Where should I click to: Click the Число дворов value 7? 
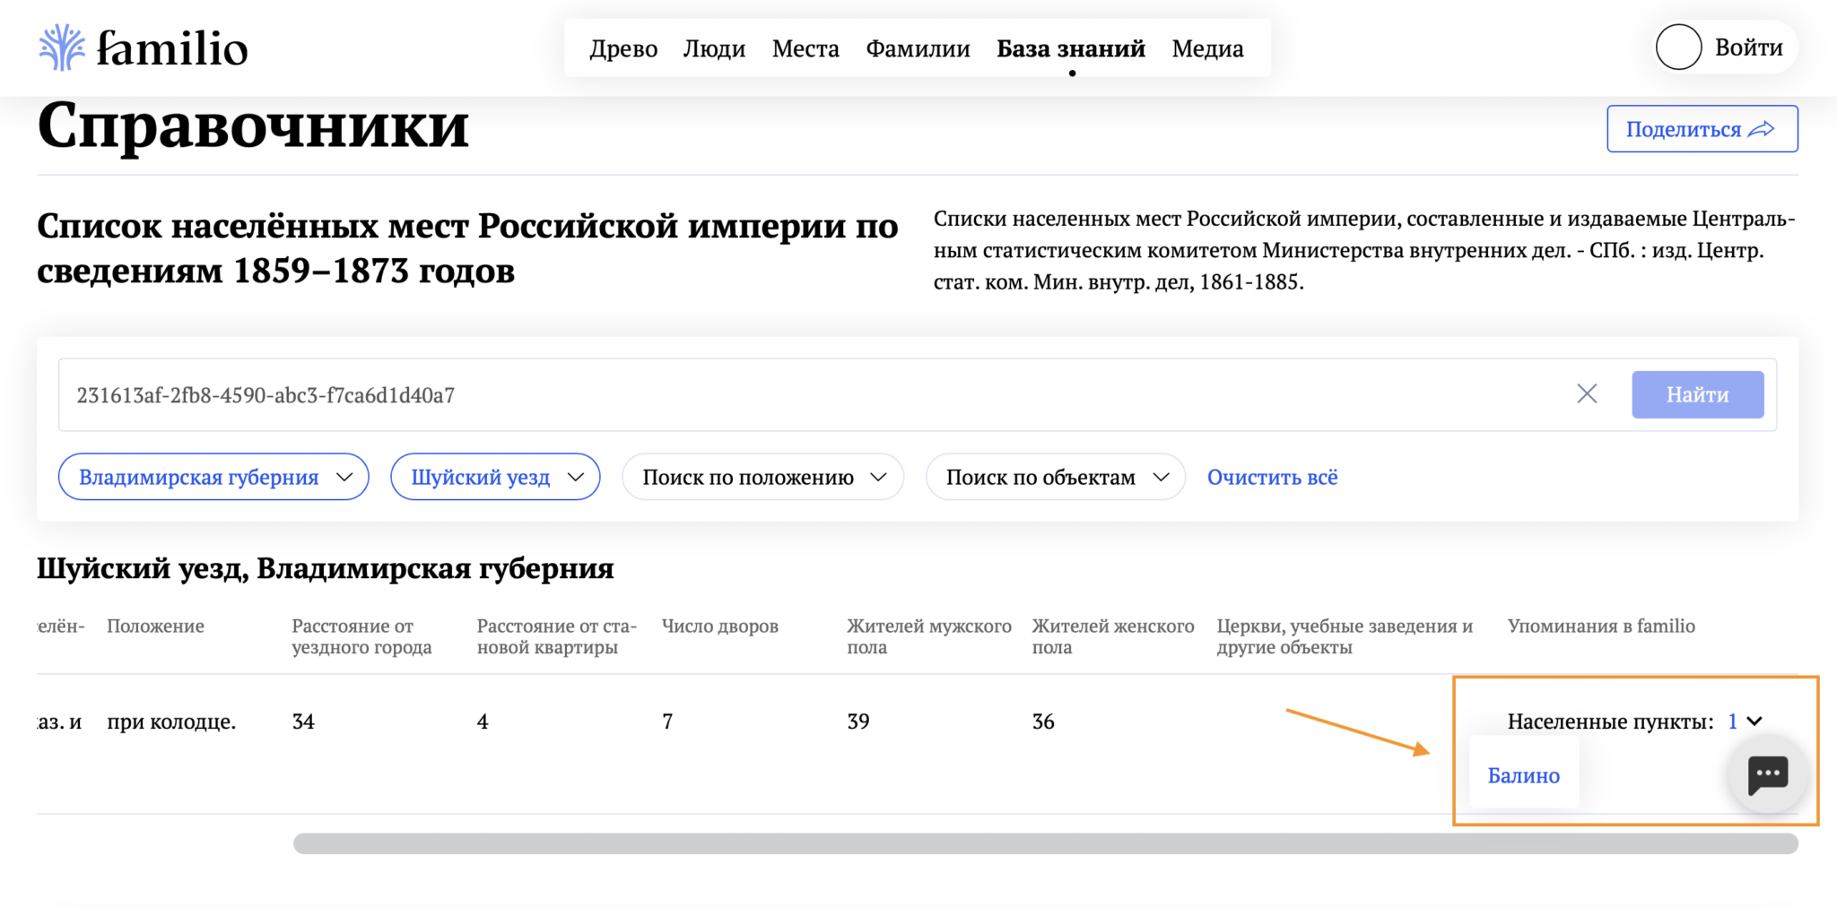tap(667, 721)
